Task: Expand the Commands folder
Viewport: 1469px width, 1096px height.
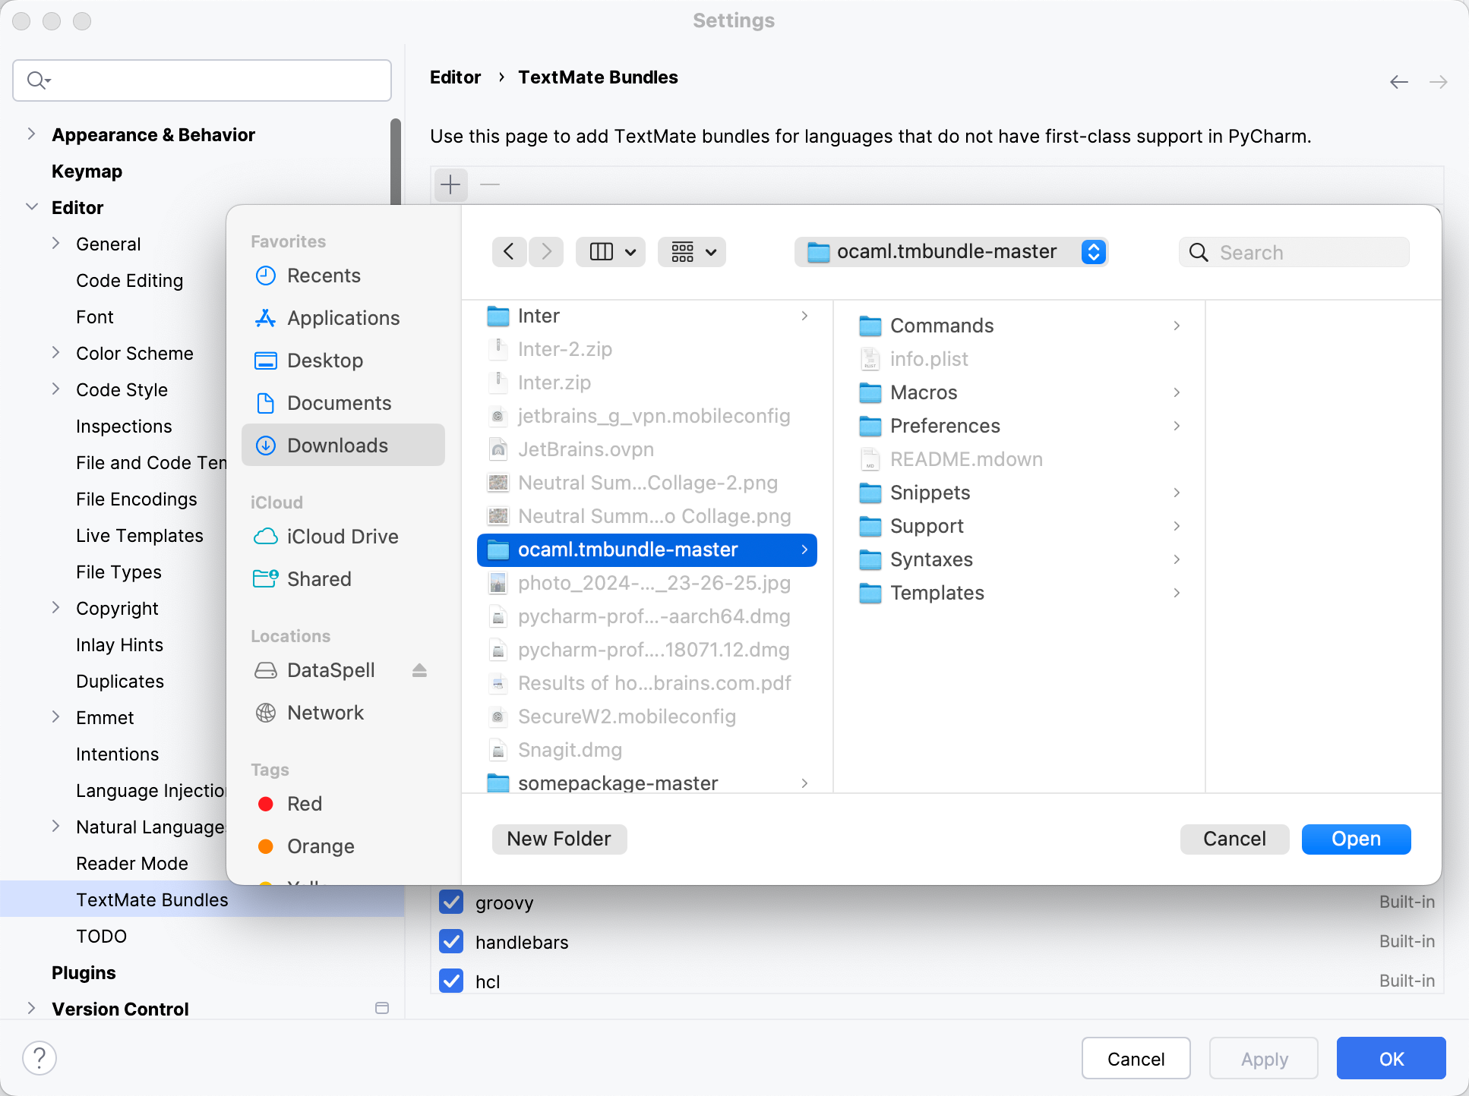Action: coord(1176,325)
